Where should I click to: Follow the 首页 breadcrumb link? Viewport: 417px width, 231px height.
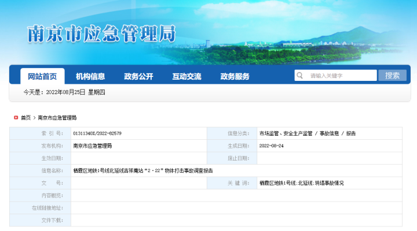click(x=26, y=118)
